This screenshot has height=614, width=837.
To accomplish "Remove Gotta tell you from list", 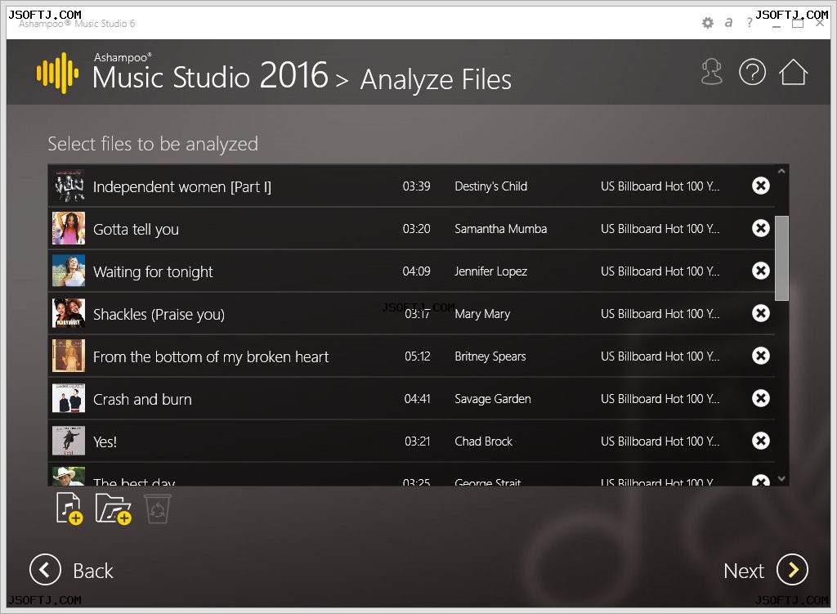I will coord(761,229).
